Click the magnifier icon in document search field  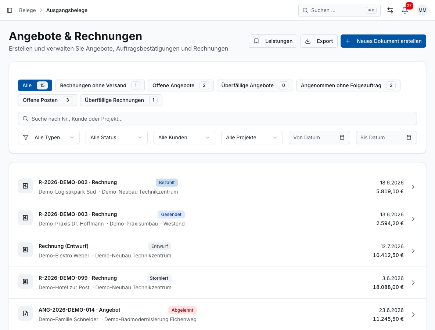tap(25, 118)
